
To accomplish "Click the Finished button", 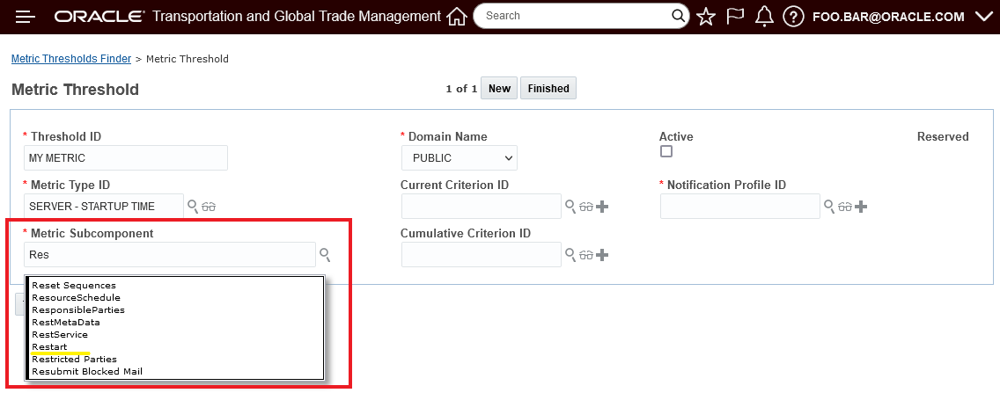I will click(x=548, y=89).
